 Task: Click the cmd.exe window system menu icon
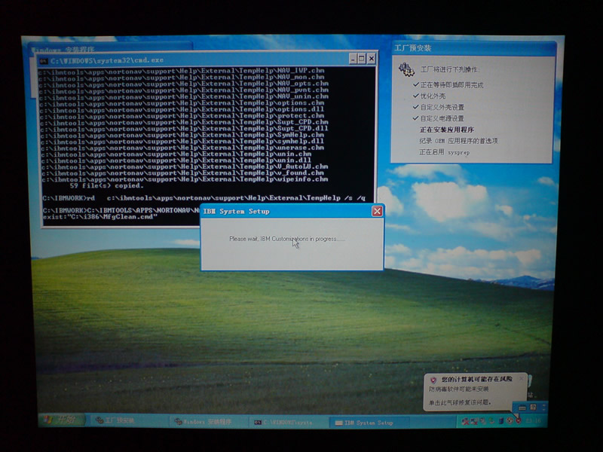tap(44, 61)
